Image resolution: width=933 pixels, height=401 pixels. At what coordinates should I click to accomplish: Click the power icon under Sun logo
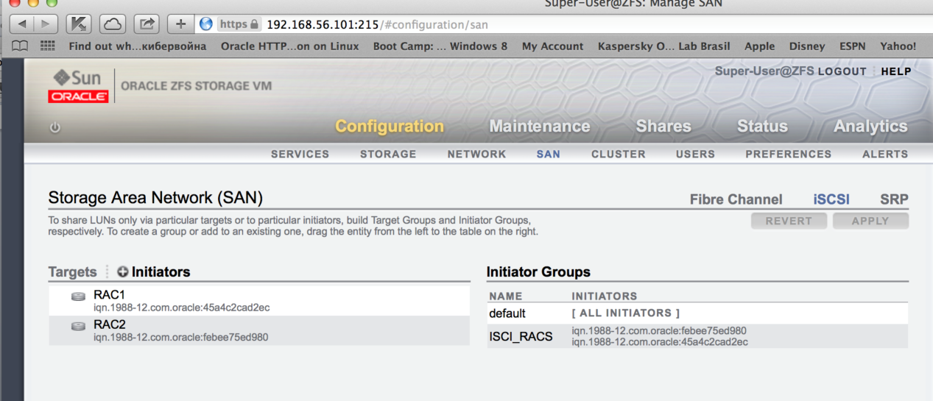(54, 127)
